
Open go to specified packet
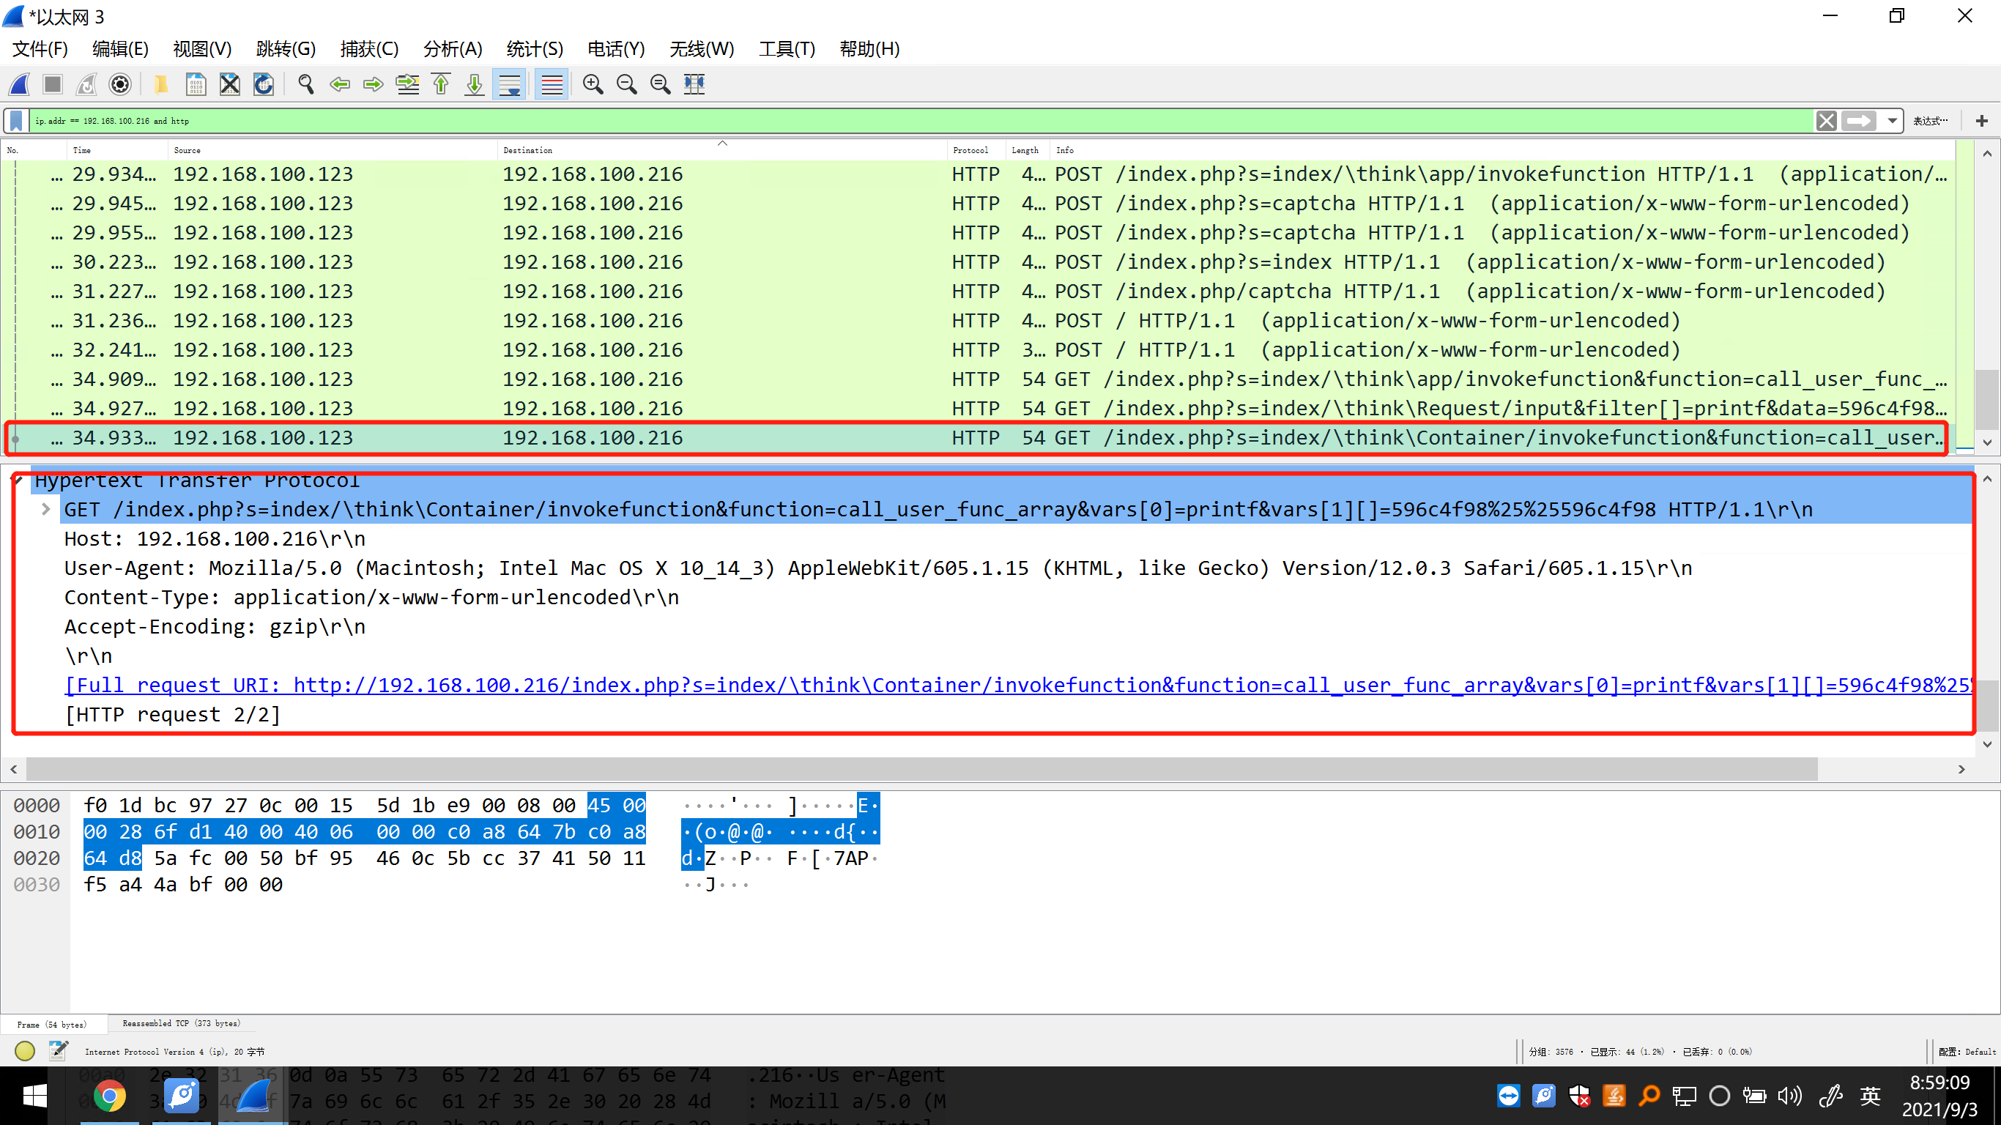pos(407,84)
